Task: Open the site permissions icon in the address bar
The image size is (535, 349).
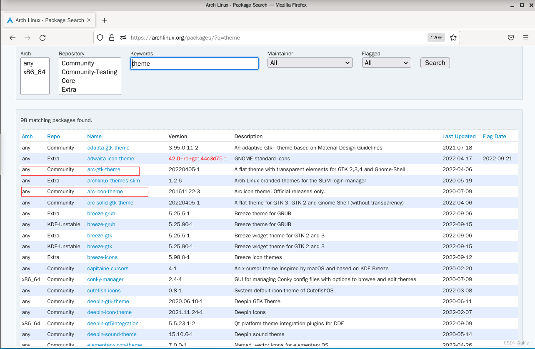Action: pyautogui.click(x=123, y=37)
